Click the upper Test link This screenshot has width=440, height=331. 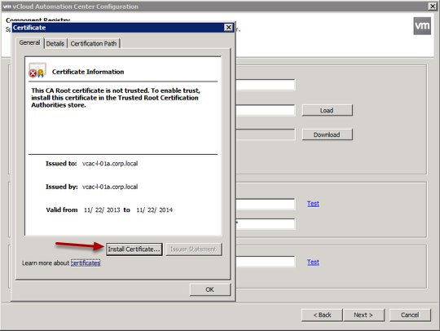point(313,204)
